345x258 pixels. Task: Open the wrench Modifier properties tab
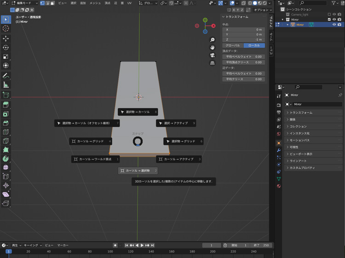[x=279, y=150]
